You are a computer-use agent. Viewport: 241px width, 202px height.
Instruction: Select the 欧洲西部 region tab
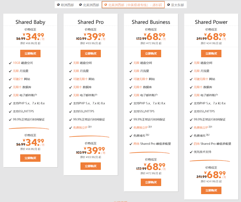66,5
